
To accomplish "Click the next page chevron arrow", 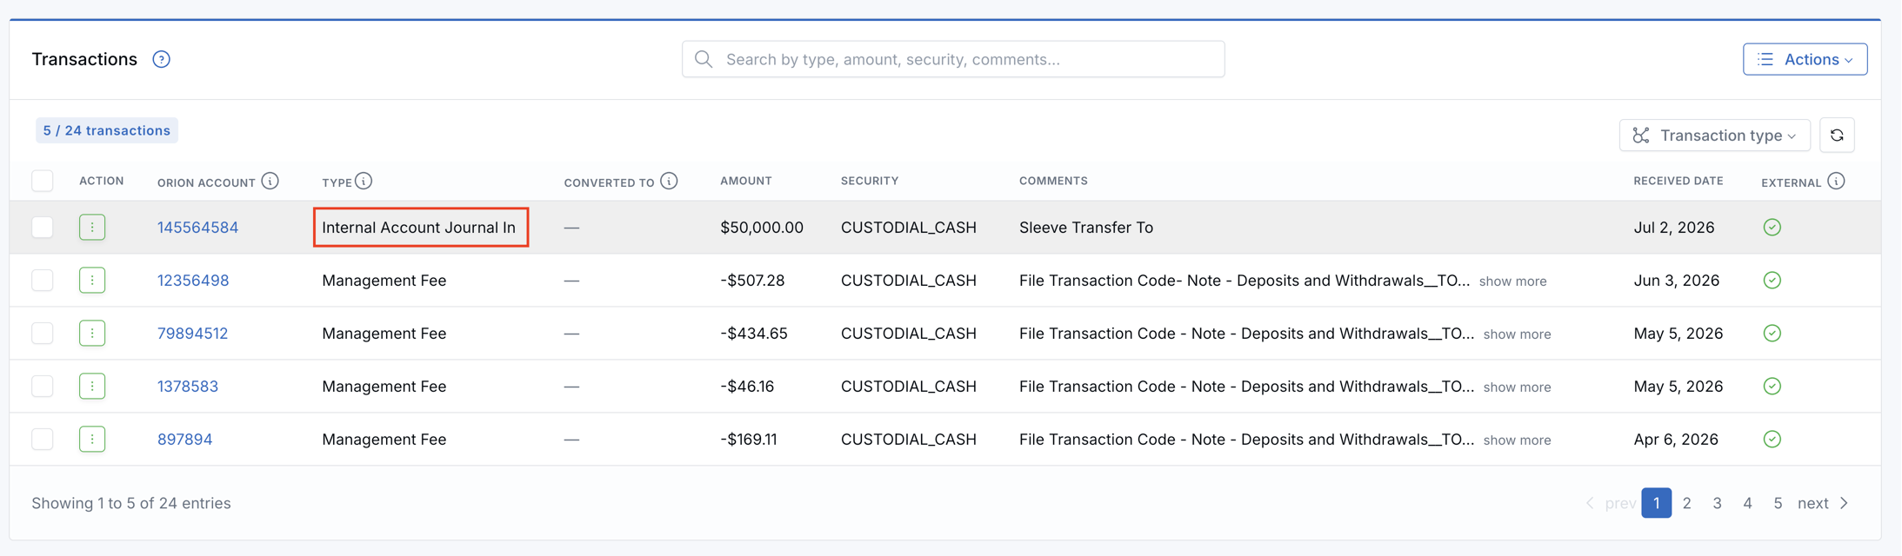I will pos(1844,503).
